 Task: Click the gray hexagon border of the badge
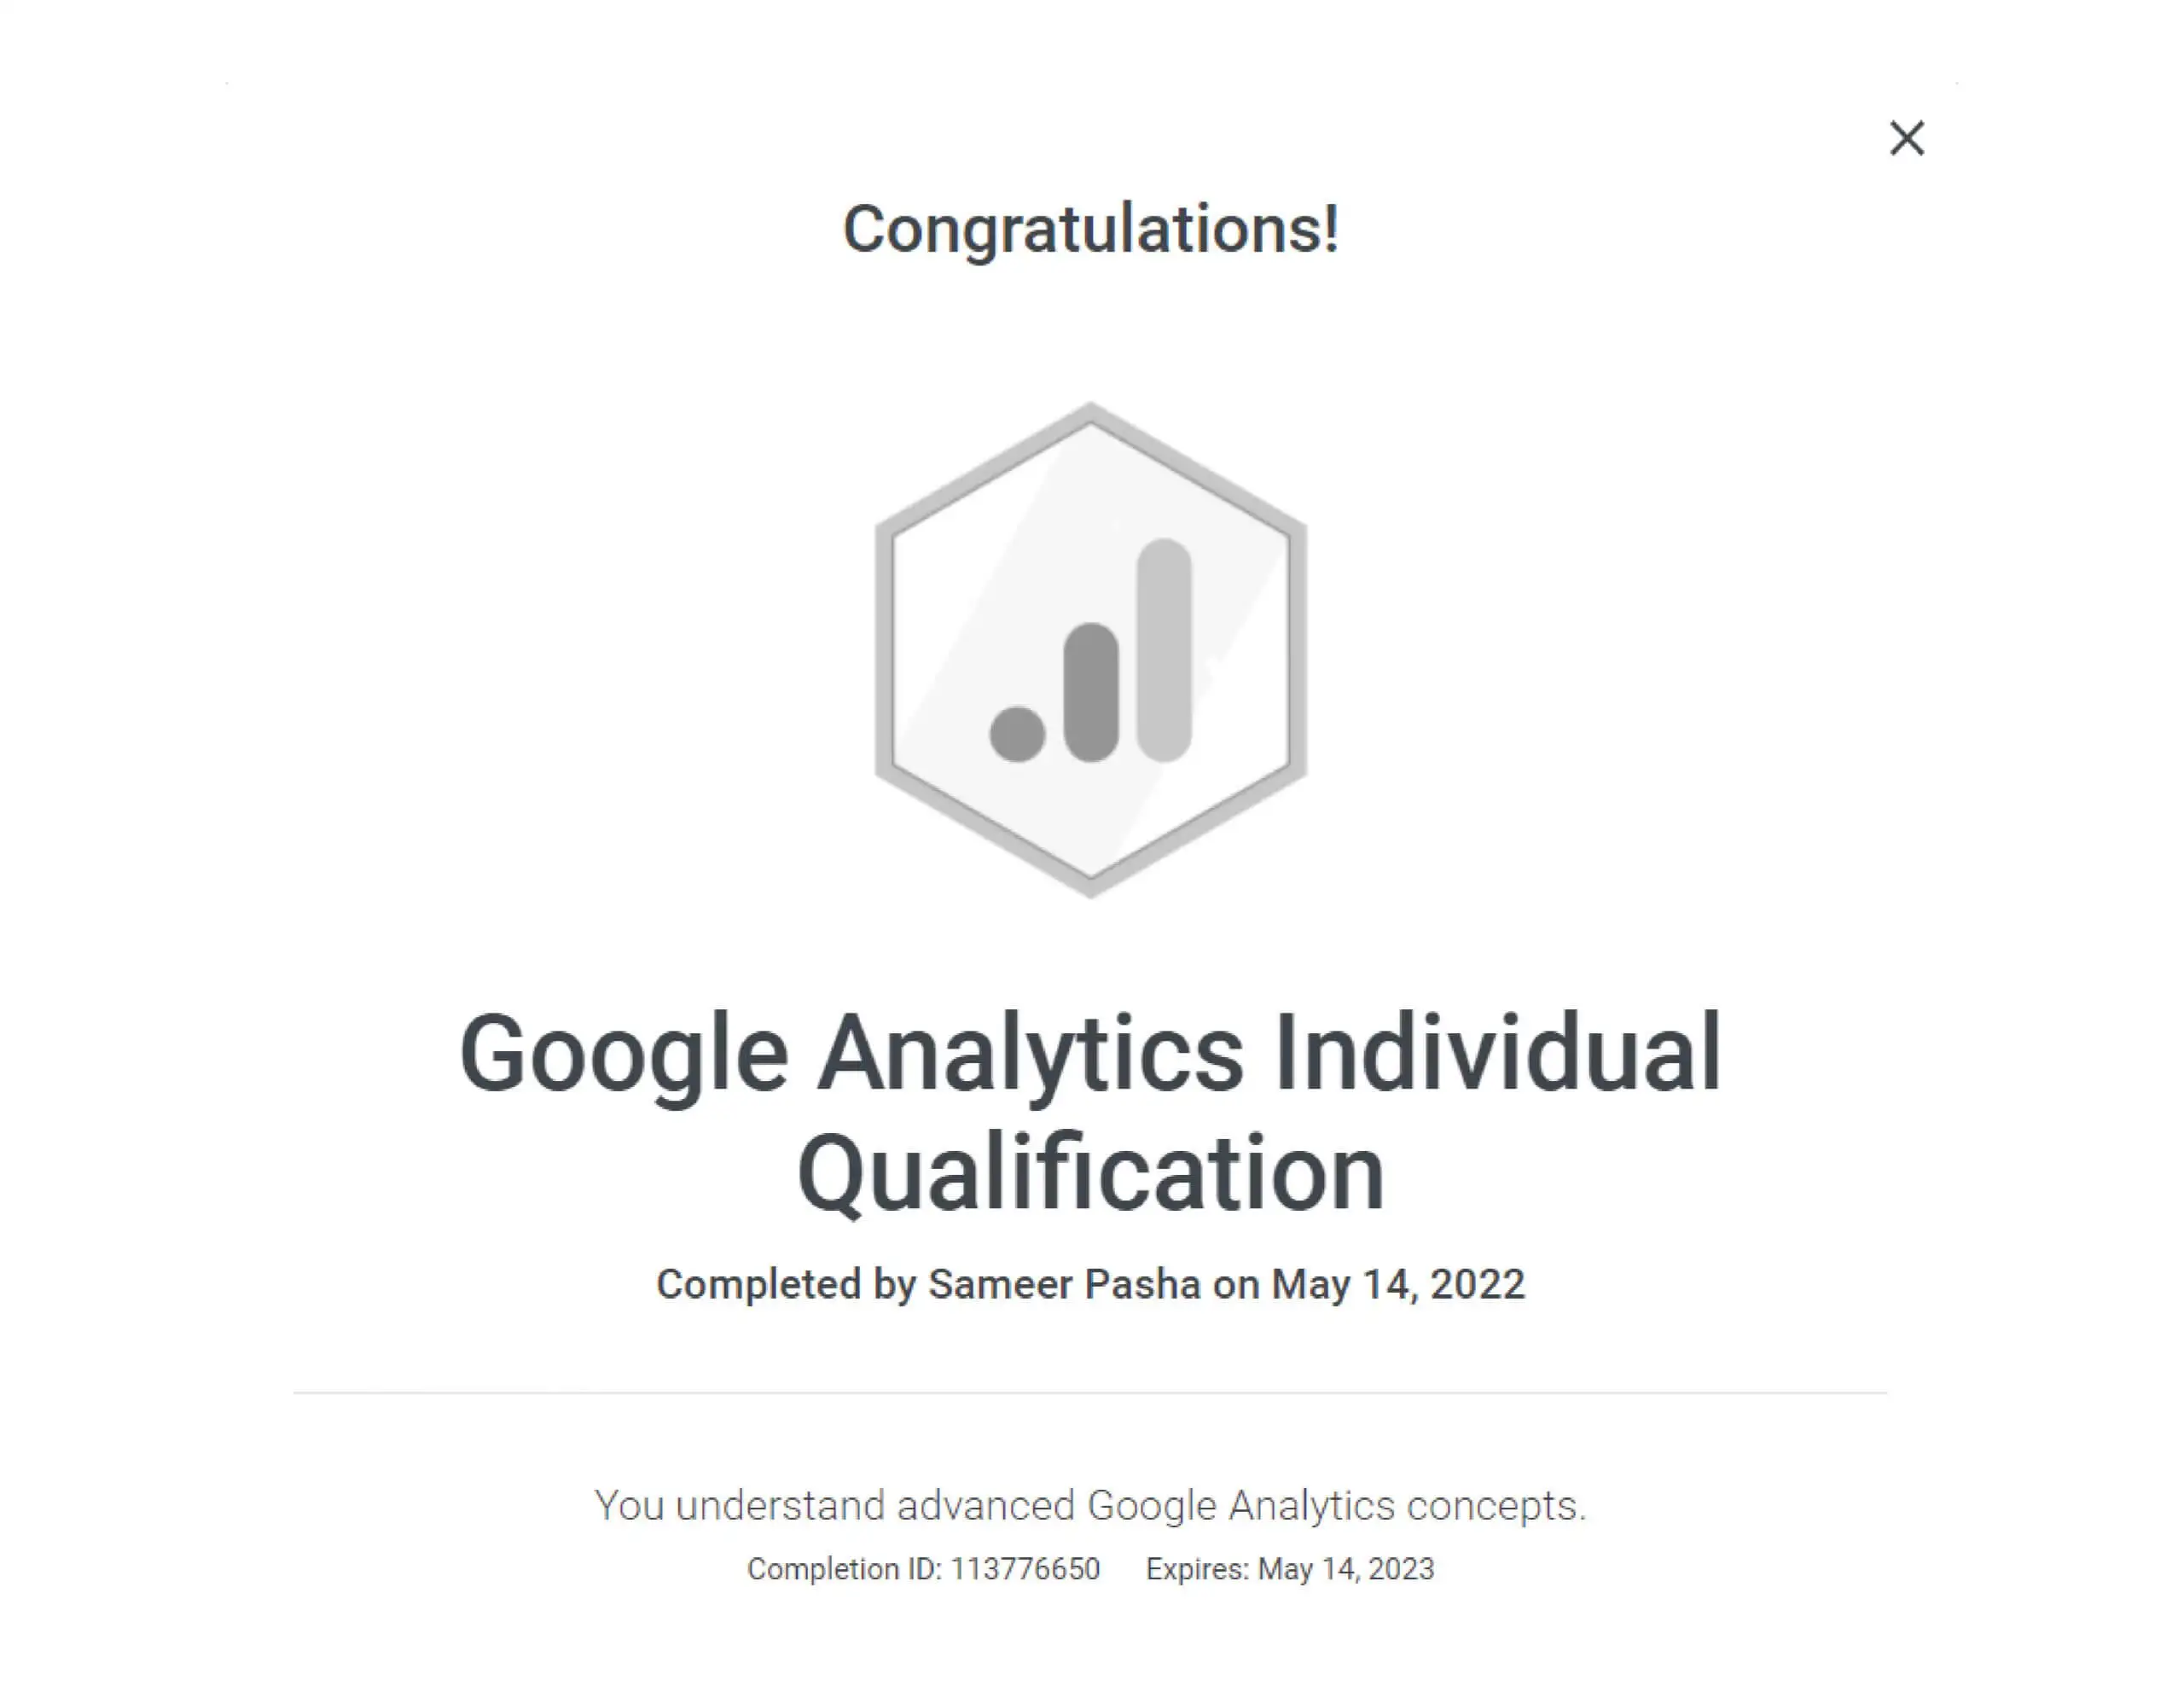(884, 650)
